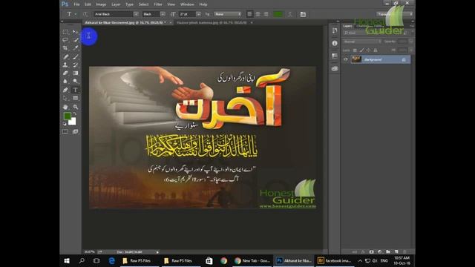The height and width of the screenshot is (267, 475).
Task: Open the Image menu
Action: click(x=101, y=4)
